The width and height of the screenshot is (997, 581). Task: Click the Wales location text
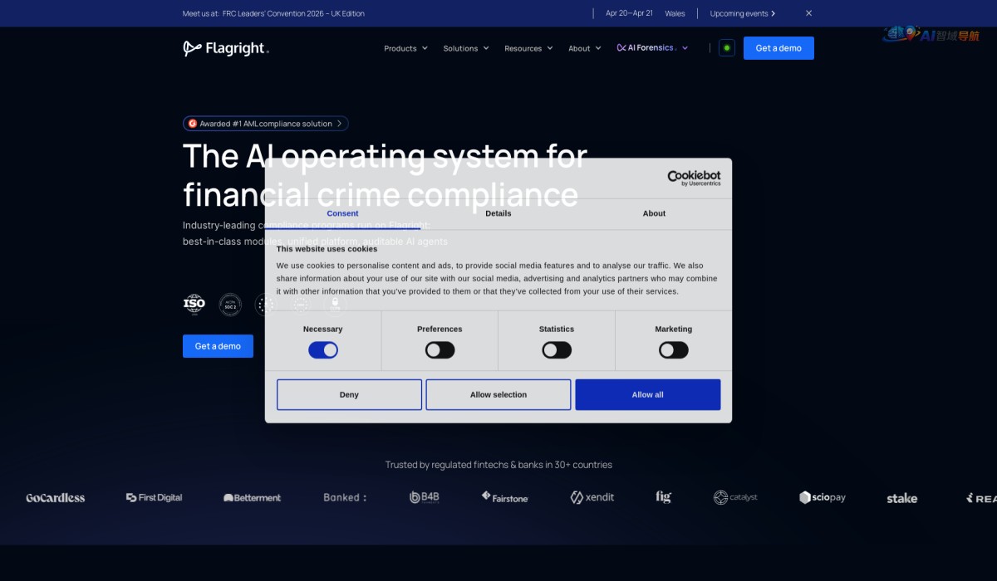[x=675, y=13]
